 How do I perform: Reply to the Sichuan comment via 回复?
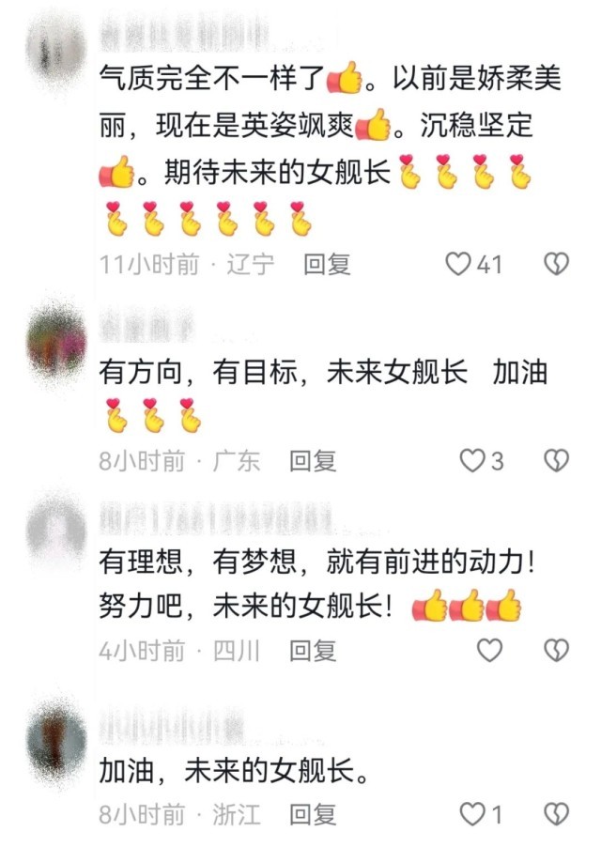[313, 651]
